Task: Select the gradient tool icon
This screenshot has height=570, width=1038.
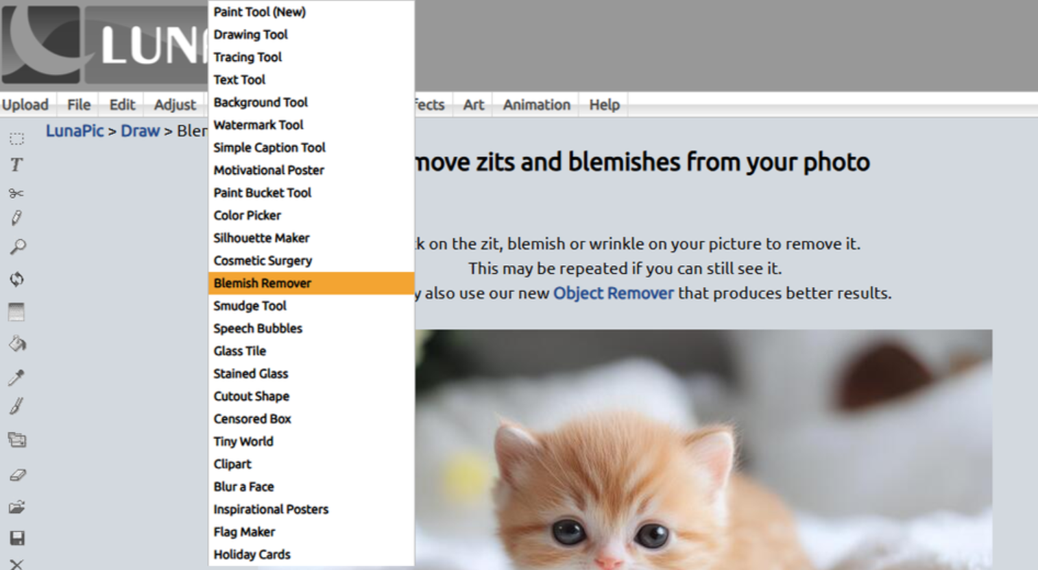Action: coord(16,312)
